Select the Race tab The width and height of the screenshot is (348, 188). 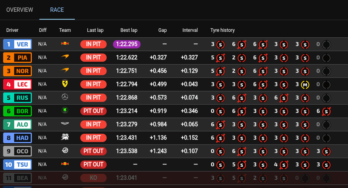point(57,10)
